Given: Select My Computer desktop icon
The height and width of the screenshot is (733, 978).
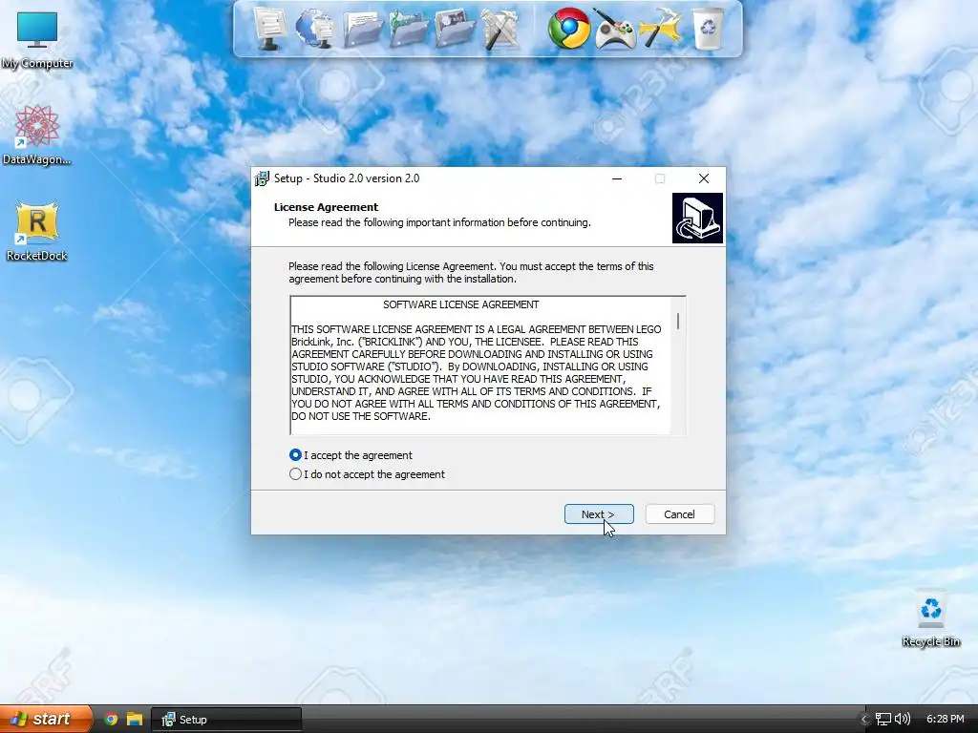Looking at the screenshot, I should coord(37,40).
